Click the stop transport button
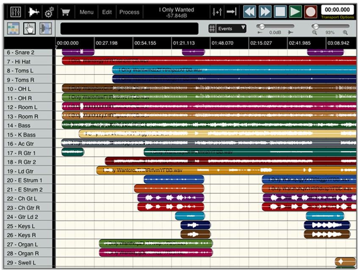The height and width of the screenshot is (270, 360). [x=280, y=11]
